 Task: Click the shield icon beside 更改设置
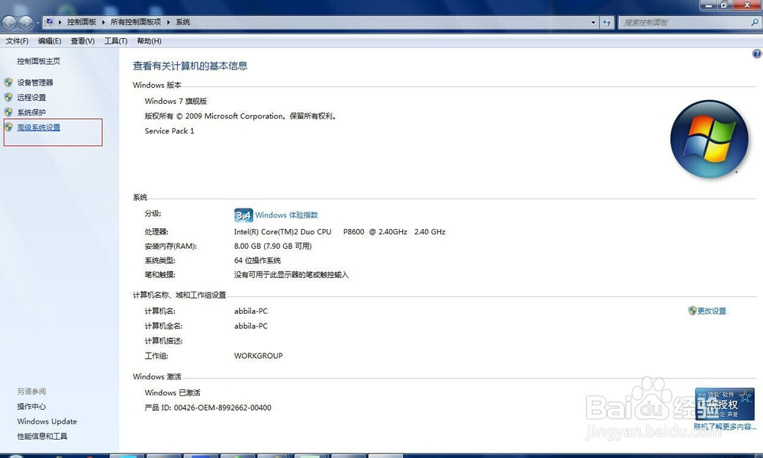pos(692,311)
